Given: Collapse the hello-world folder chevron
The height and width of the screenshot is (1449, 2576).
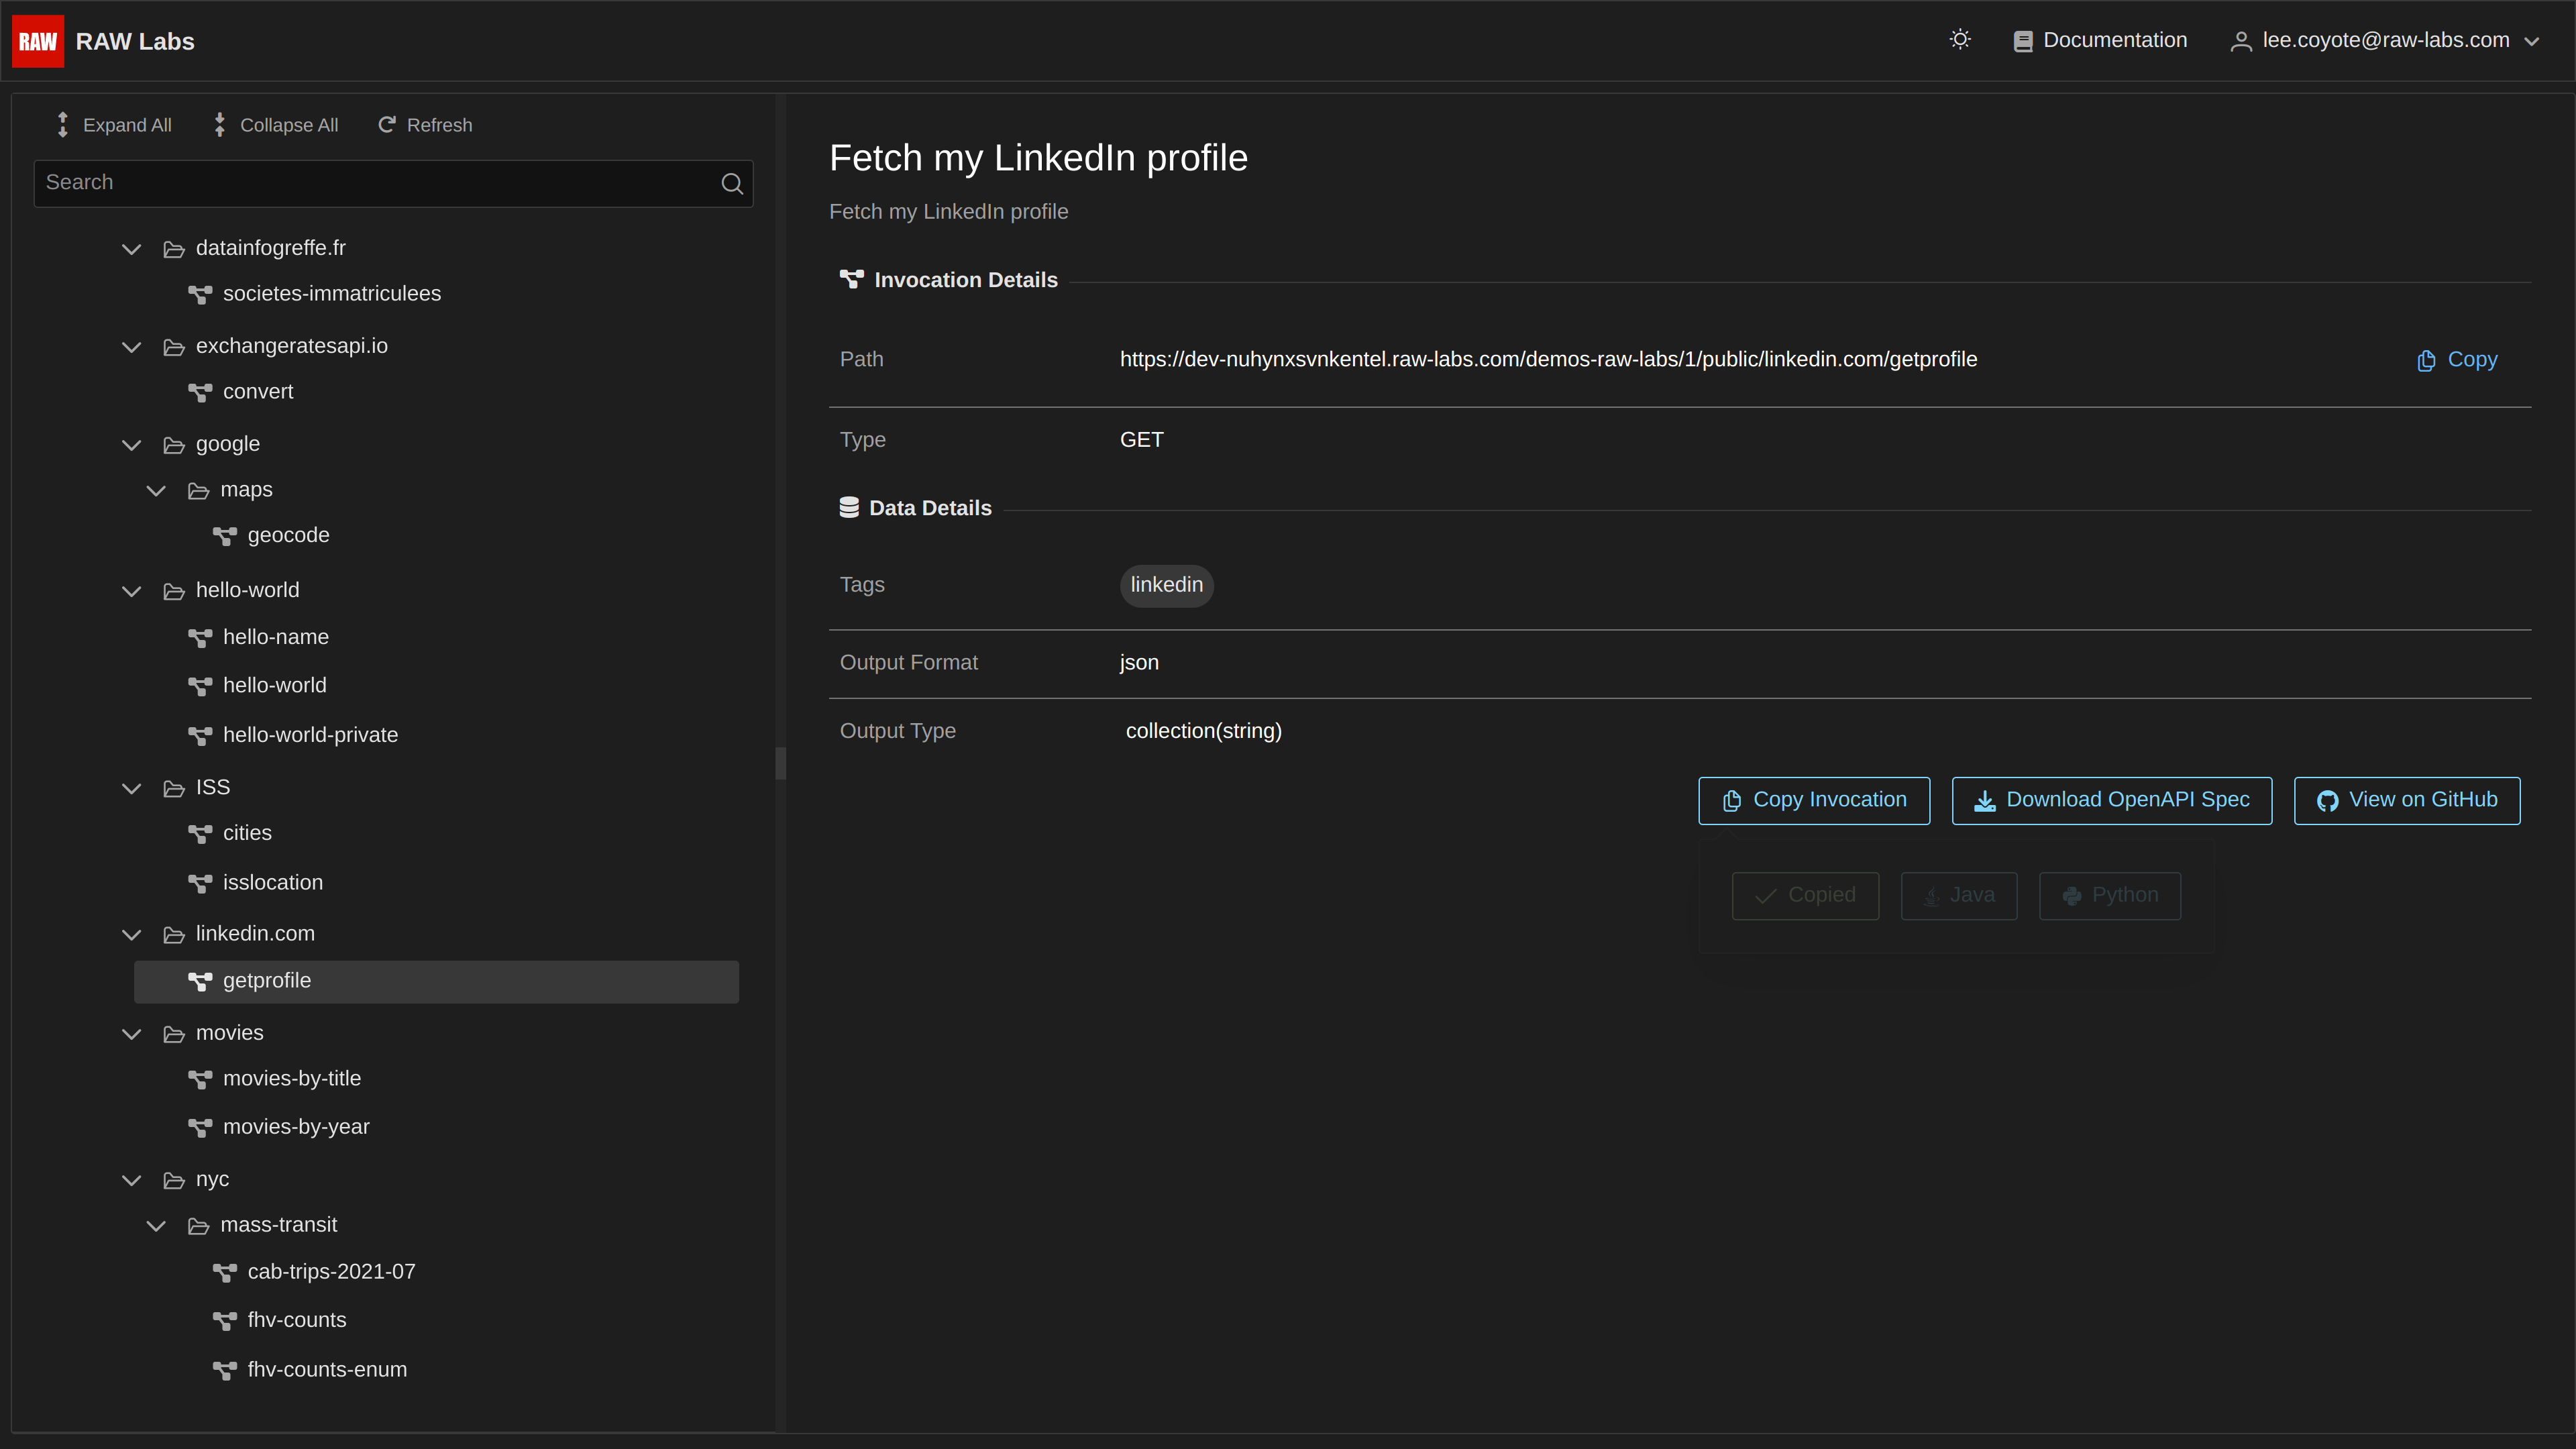Looking at the screenshot, I should [131, 591].
